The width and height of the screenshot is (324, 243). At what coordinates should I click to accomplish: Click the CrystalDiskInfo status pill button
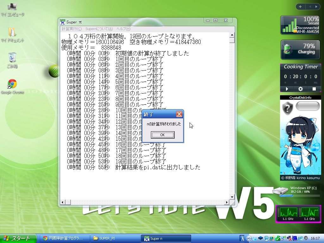coord(308,106)
